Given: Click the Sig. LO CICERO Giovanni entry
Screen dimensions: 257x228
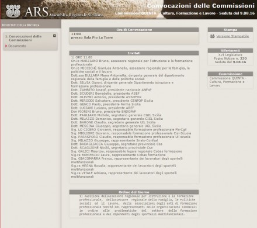Looking at the screenshot, I should (128, 130).
